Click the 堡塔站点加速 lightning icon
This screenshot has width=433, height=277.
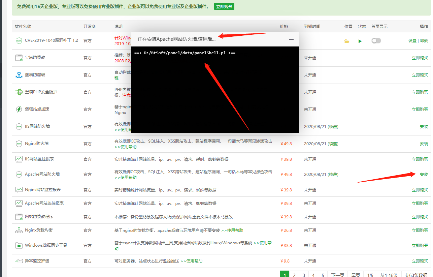pos(19,109)
